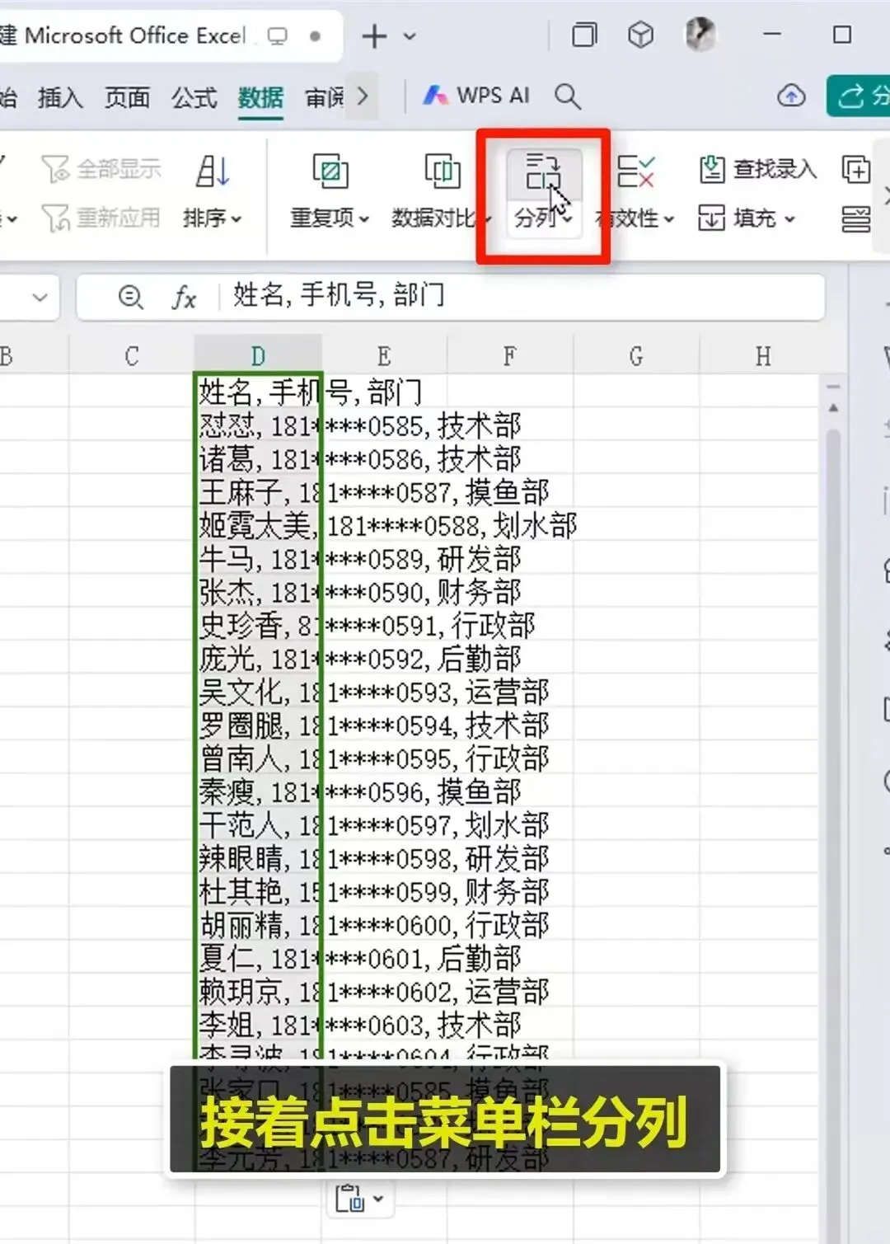Expand the 有效性 dropdown

pos(668,219)
